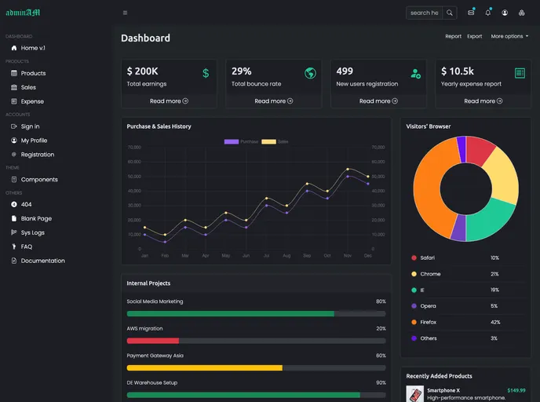Click the hamburger menu icon

125,13
